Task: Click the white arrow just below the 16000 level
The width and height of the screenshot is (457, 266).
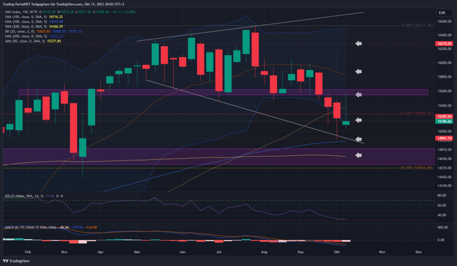Action: [358, 71]
